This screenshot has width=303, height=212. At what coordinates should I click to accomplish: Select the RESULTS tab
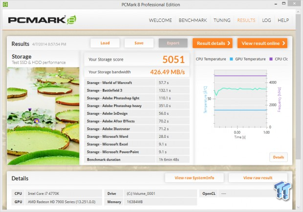pyautogui.click(x=246, y=21)
